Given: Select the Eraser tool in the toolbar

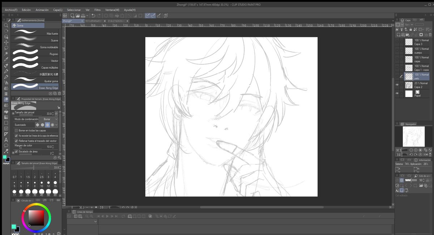Looking at the screenshot, I should 6,99.
